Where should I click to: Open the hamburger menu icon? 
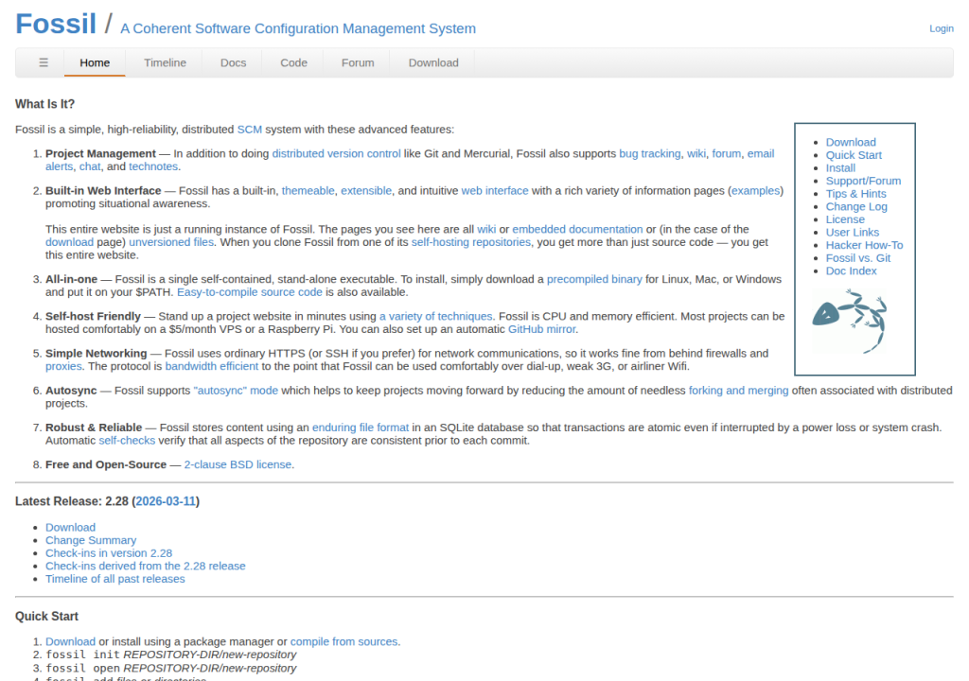coord(44,62)
